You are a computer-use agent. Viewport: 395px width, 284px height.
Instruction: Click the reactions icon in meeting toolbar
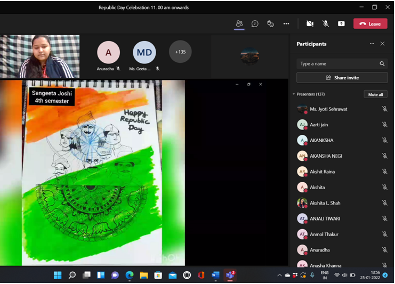(270, 24)
